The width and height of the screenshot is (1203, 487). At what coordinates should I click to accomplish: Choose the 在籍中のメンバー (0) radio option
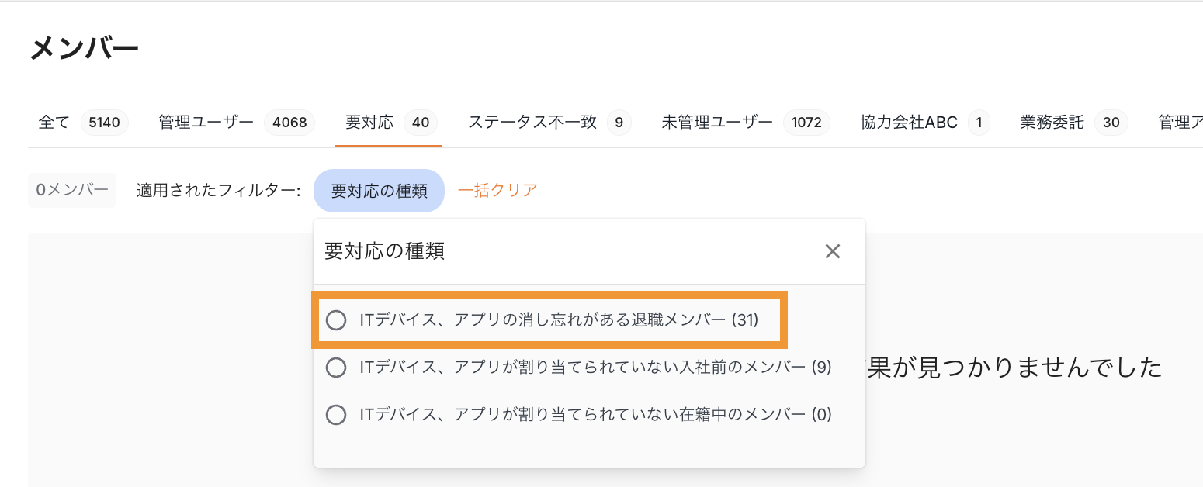pyautogui.click(x=336, y=415)
